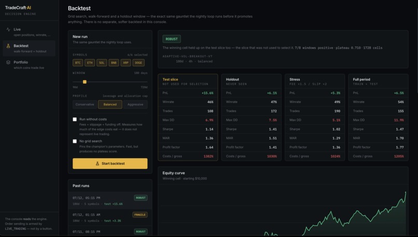The width and height of the screenshot is (418, 237).
Task: Click the Equity curve heading
Action: coord(174,173)
